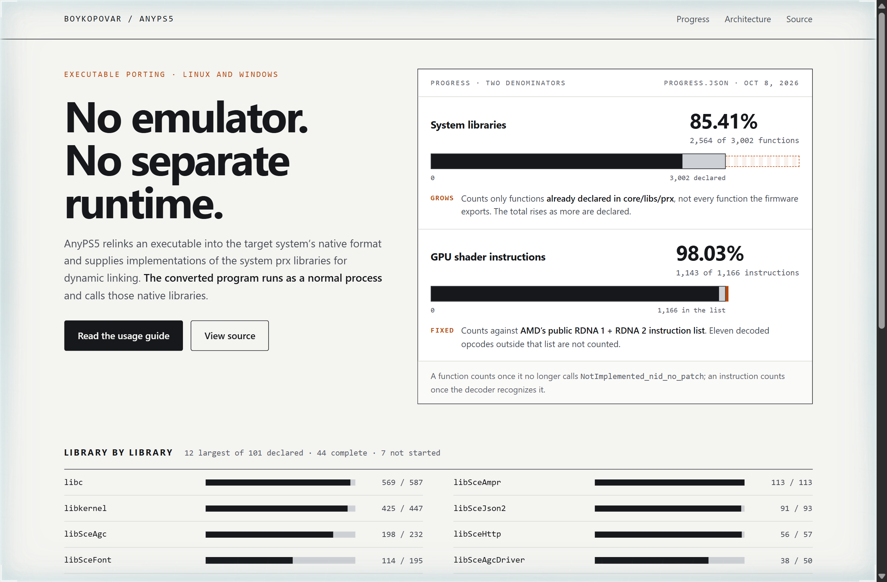Select the libSceAmpr library row name
Viewport: 887px width, 582px height.
pos(477,482)
